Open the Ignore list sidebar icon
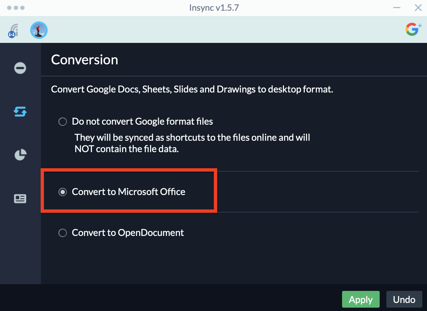 [20, 68]
